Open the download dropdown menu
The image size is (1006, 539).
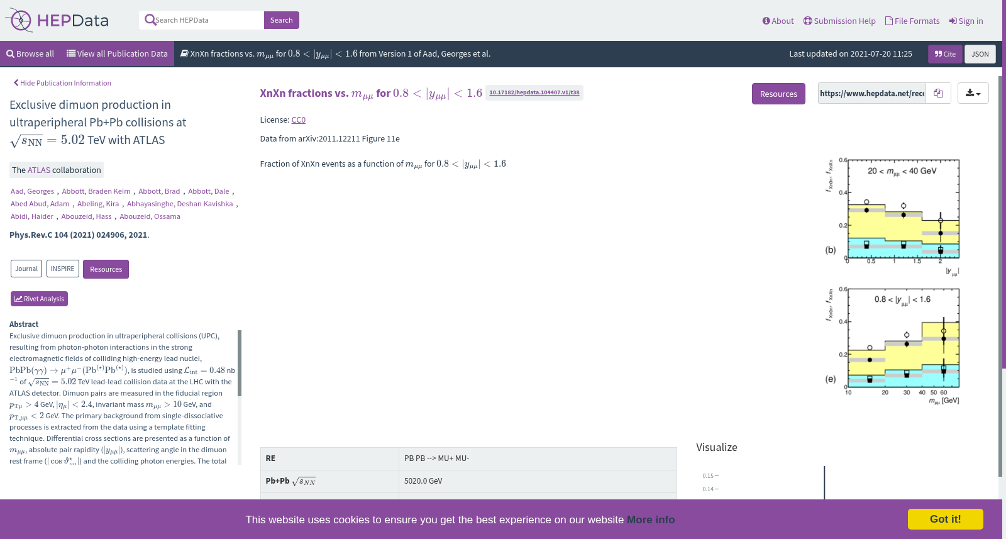point(973,93)
